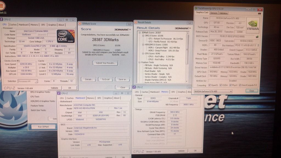Click the Details... button in 3DMark Score
Image resolution: width=281 pixels, height=158 pixels.
[89, 79]
